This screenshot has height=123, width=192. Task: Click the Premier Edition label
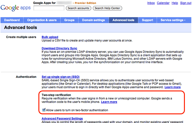coord(85,3)
